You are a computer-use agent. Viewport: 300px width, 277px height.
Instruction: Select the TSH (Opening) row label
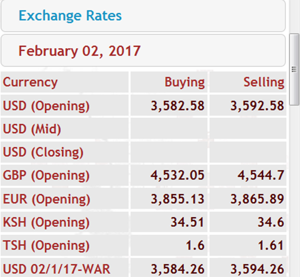(46, 245)
